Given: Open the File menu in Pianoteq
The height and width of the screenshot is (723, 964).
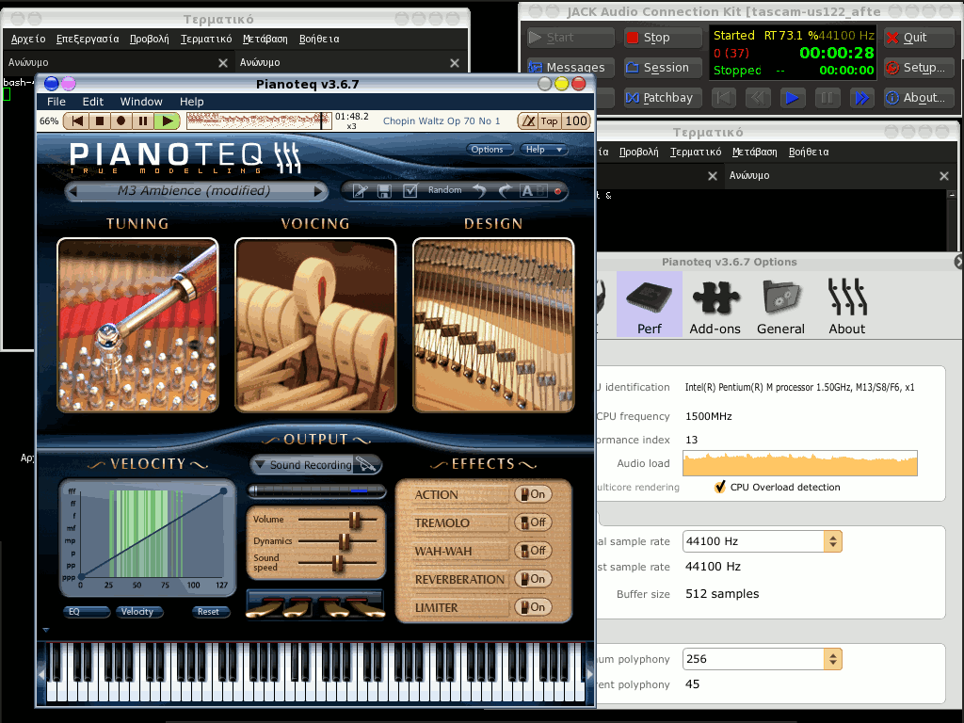Looking at the screenshot, I should pos(56,102).
